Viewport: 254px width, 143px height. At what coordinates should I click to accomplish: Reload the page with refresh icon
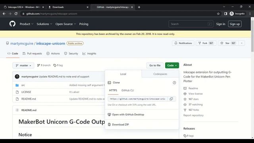click(16, 14)
